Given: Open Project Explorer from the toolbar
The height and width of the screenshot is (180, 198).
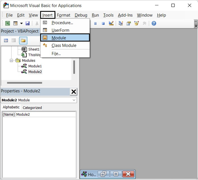Looking at the screenshot, I should 121,23.
